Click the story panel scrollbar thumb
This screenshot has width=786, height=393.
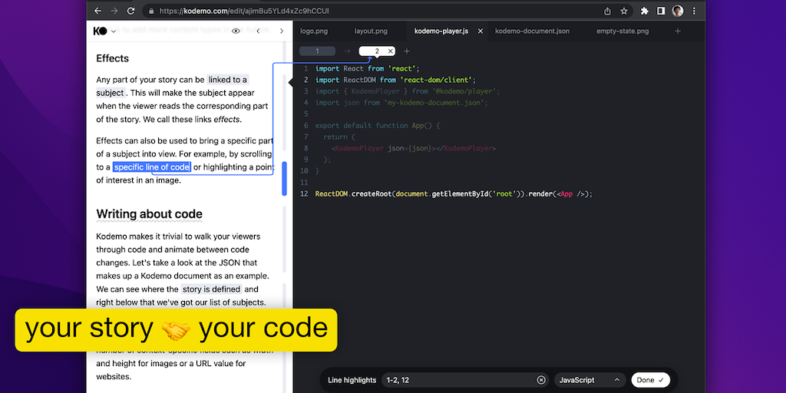point(285,178)
